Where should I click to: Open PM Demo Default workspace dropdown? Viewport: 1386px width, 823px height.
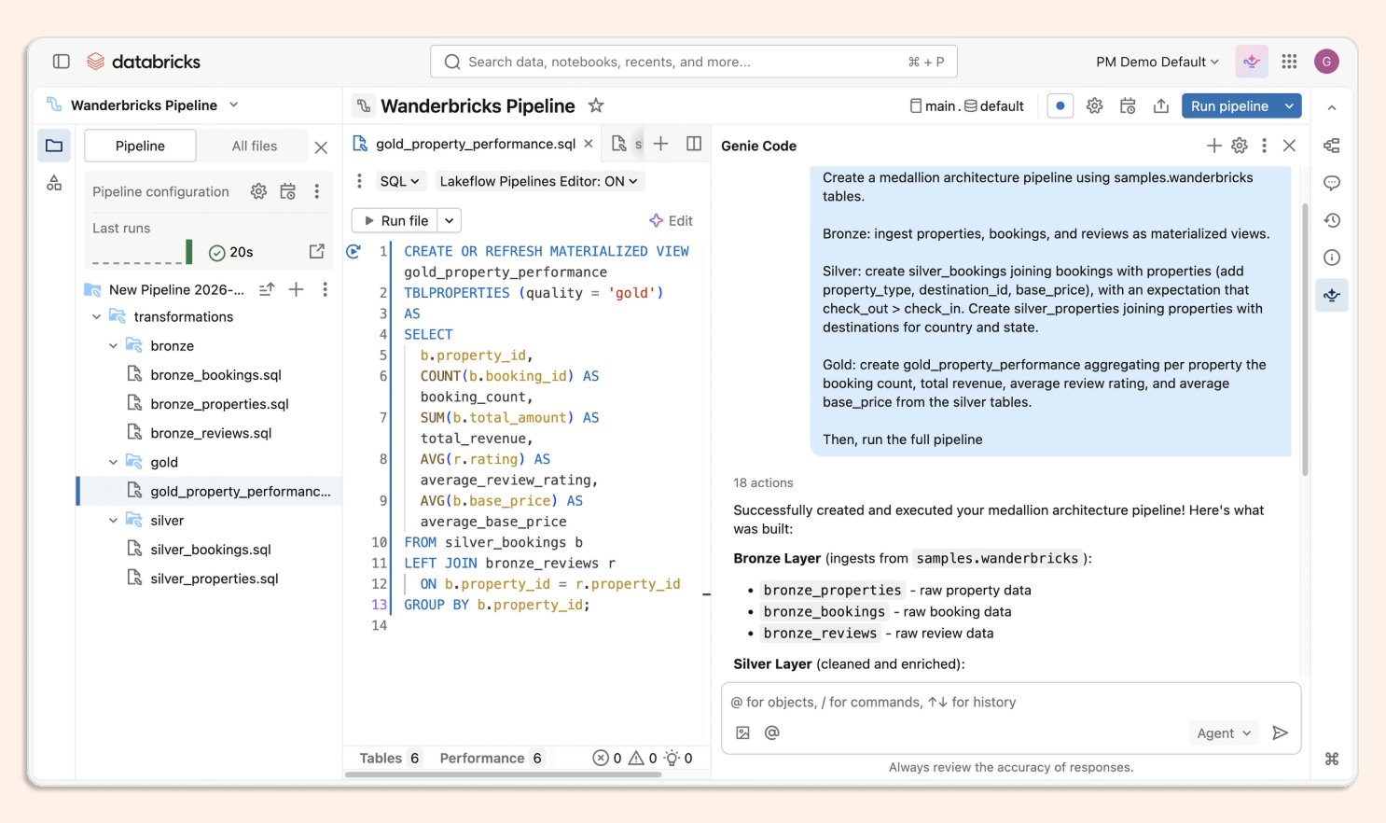point(1157,62)
